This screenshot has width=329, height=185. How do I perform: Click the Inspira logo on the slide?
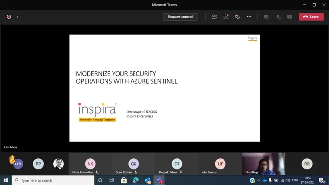tap(97, 112)
